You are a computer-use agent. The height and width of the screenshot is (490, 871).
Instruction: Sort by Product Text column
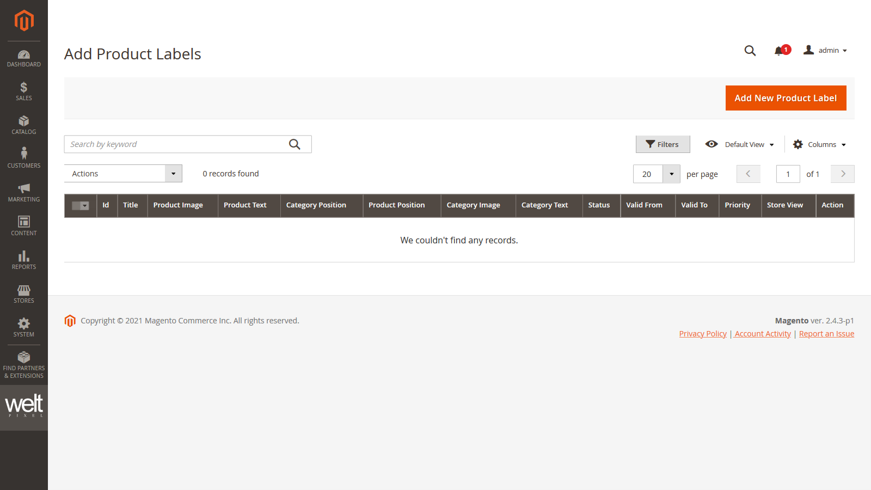coord(249,205)
